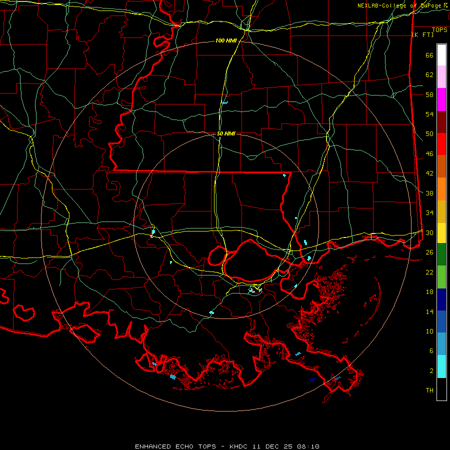
Task: Click the 58 value on the scale
Action: click(x=429, y=94)
